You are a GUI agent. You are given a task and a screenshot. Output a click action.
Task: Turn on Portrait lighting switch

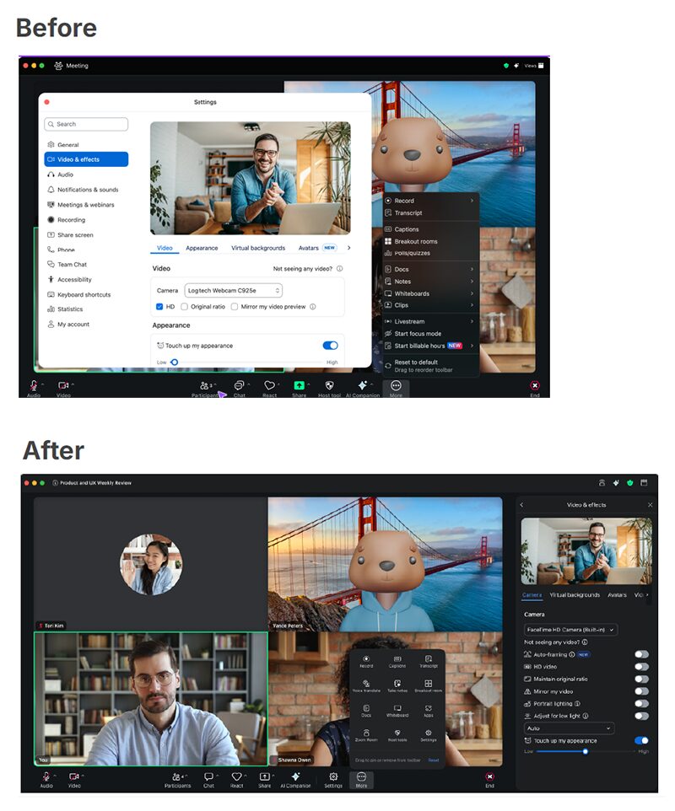[x=642, y=703]
